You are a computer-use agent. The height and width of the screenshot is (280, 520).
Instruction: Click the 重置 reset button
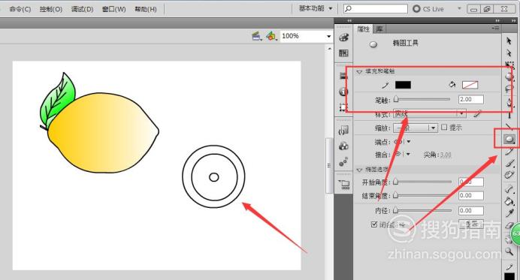(471, 224)
